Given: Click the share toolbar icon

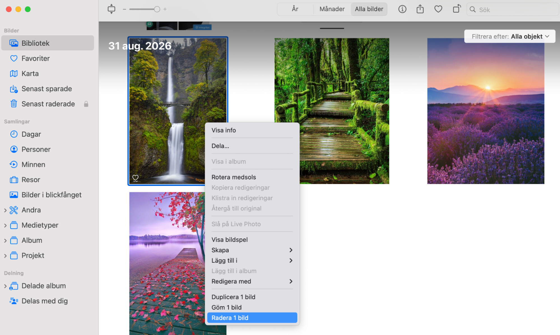Looking at the screenshot, I should (x=420, y=9).
